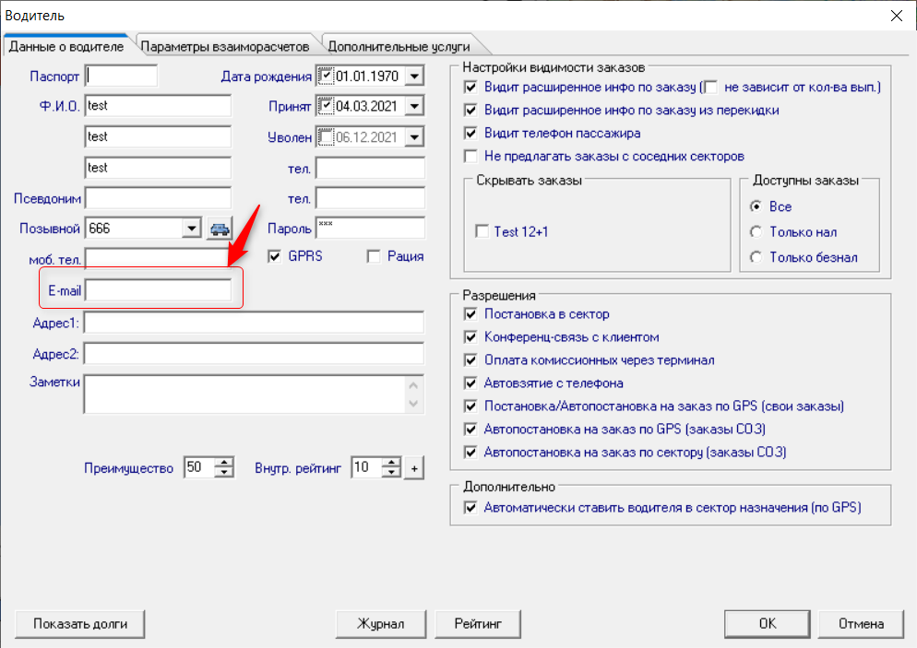
Task: Click the Рейтинг button
Action: coord(478,624)
